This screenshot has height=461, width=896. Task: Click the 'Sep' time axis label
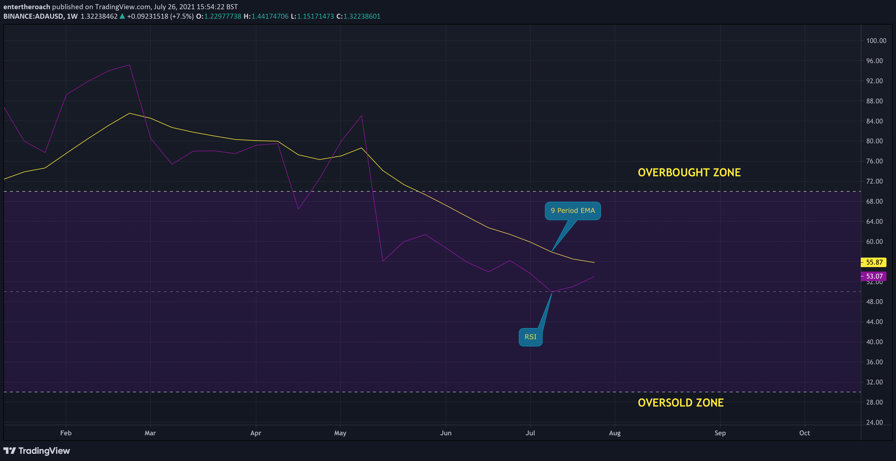coord(720,433)
